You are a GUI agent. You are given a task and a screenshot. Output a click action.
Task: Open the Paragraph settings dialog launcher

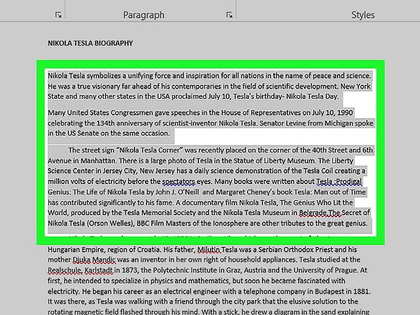tap(229, 15)
